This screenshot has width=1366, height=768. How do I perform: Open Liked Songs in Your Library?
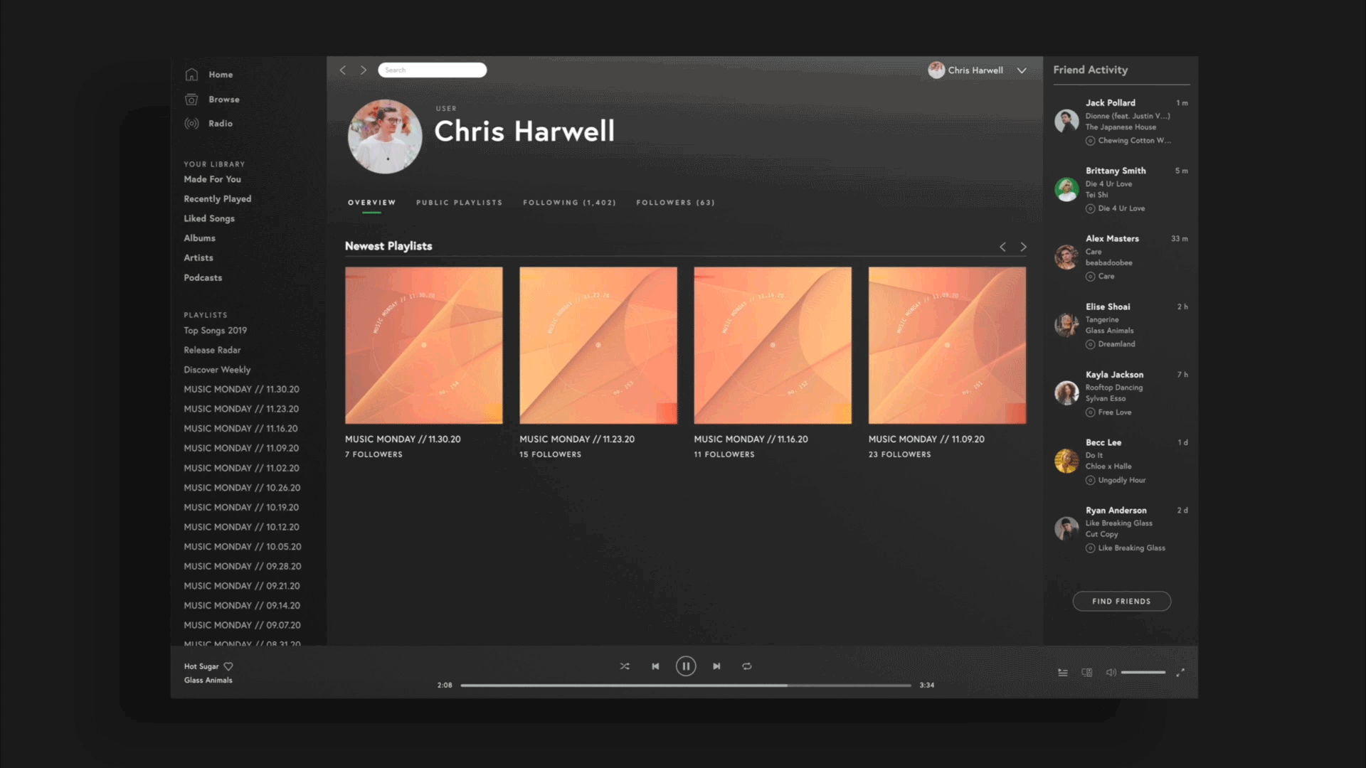209,219
